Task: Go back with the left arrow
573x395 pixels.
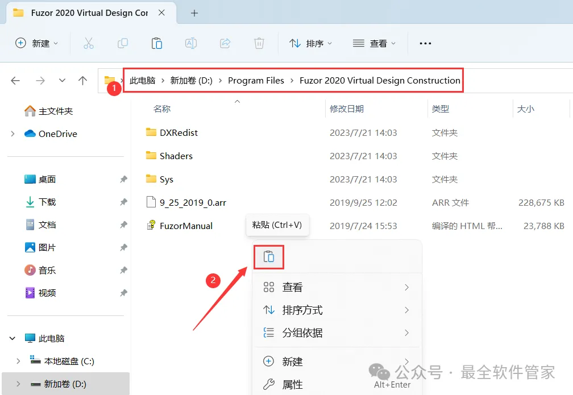Action: point(15,80)
